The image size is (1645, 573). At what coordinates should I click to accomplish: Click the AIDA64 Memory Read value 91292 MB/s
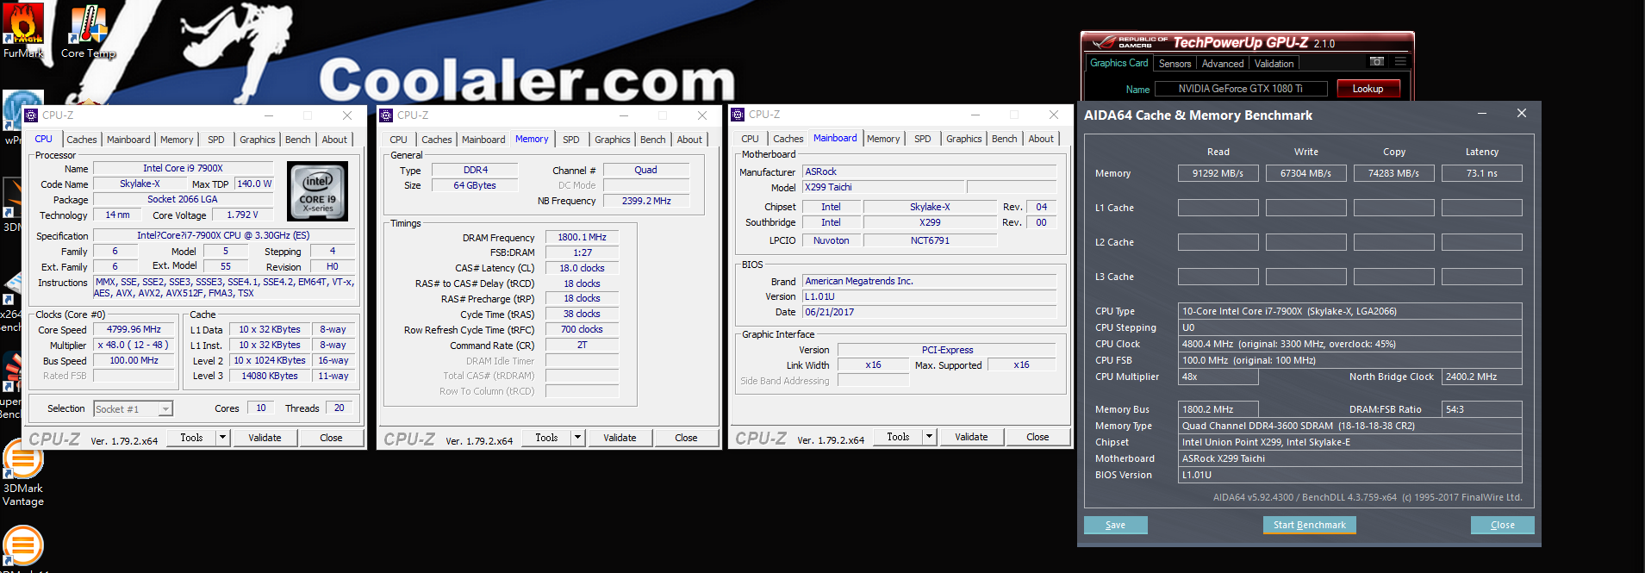click(1218, 173)
